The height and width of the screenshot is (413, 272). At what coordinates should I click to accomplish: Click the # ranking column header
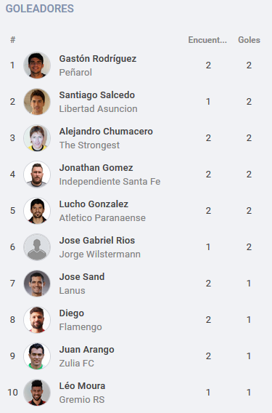12,40
